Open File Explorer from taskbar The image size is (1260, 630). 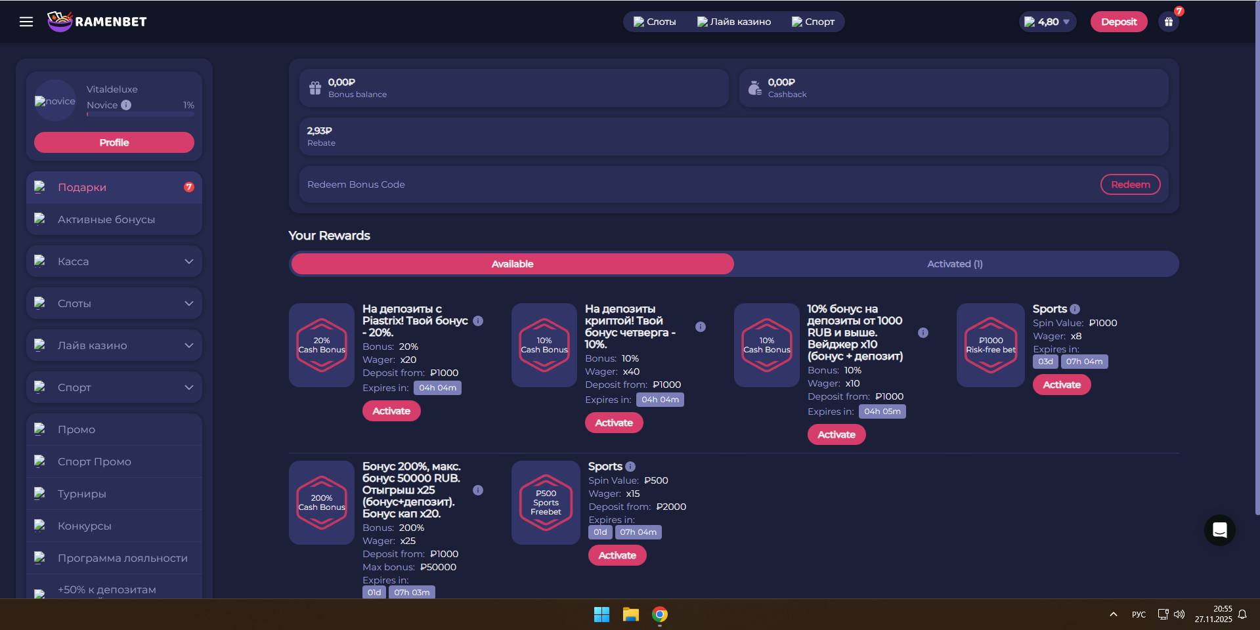click(x=630, y=614)
